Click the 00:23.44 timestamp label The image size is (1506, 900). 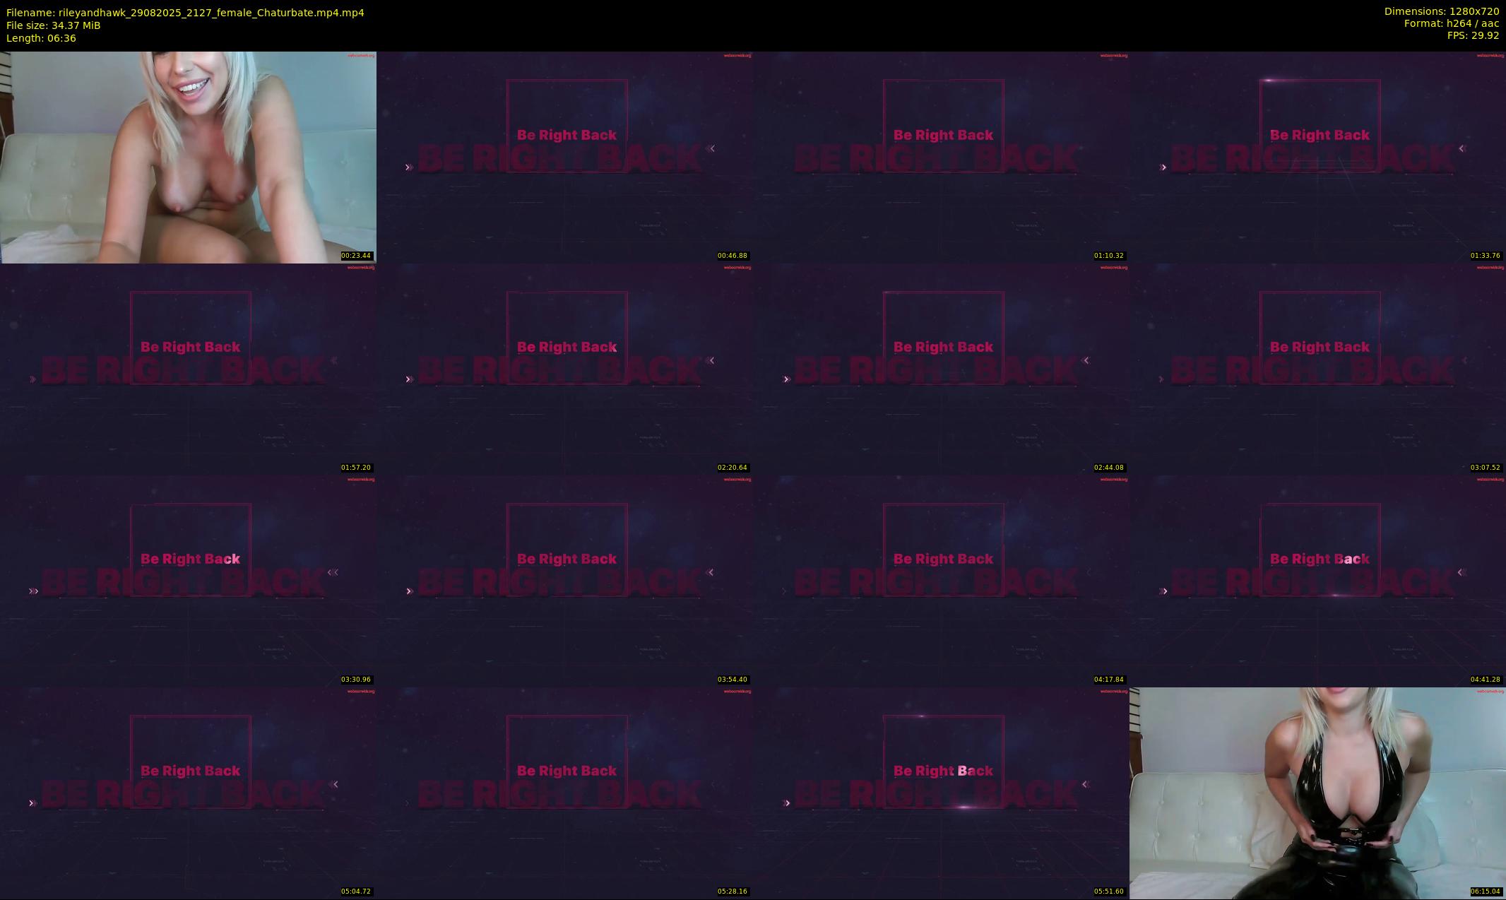point(356,256)
